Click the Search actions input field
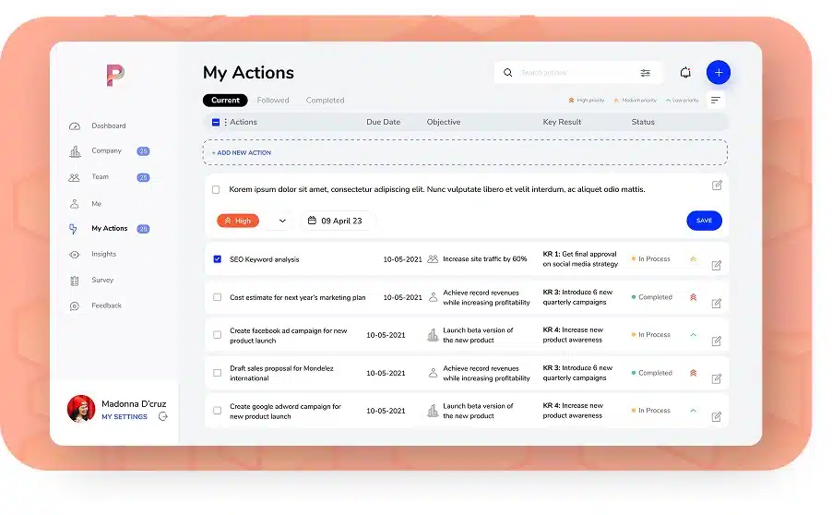The width and height of the screenshot is (832, 515). [572, 73]
